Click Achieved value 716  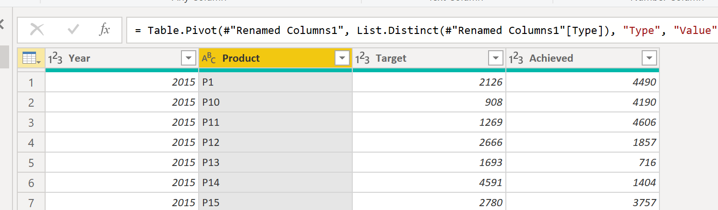point(583,163)
